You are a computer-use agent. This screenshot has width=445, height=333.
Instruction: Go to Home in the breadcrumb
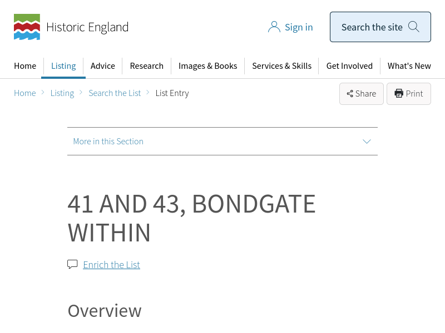pos(25,93)
